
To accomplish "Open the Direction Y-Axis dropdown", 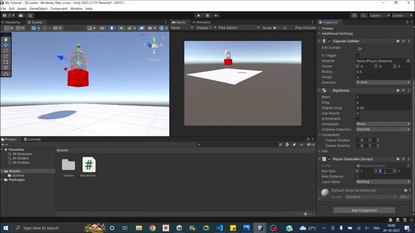I will pyautogui.click(x=383, y=82).
